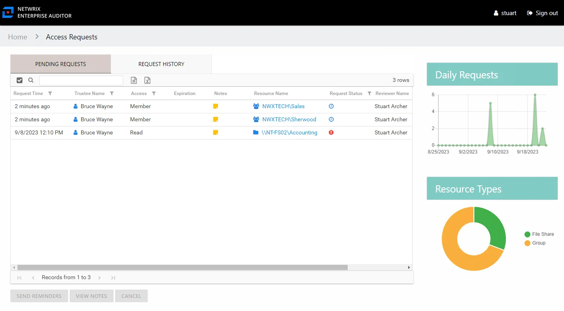Click the search magnifier icon
Viewport: 564px width, 311px height.
click(31, 80)
